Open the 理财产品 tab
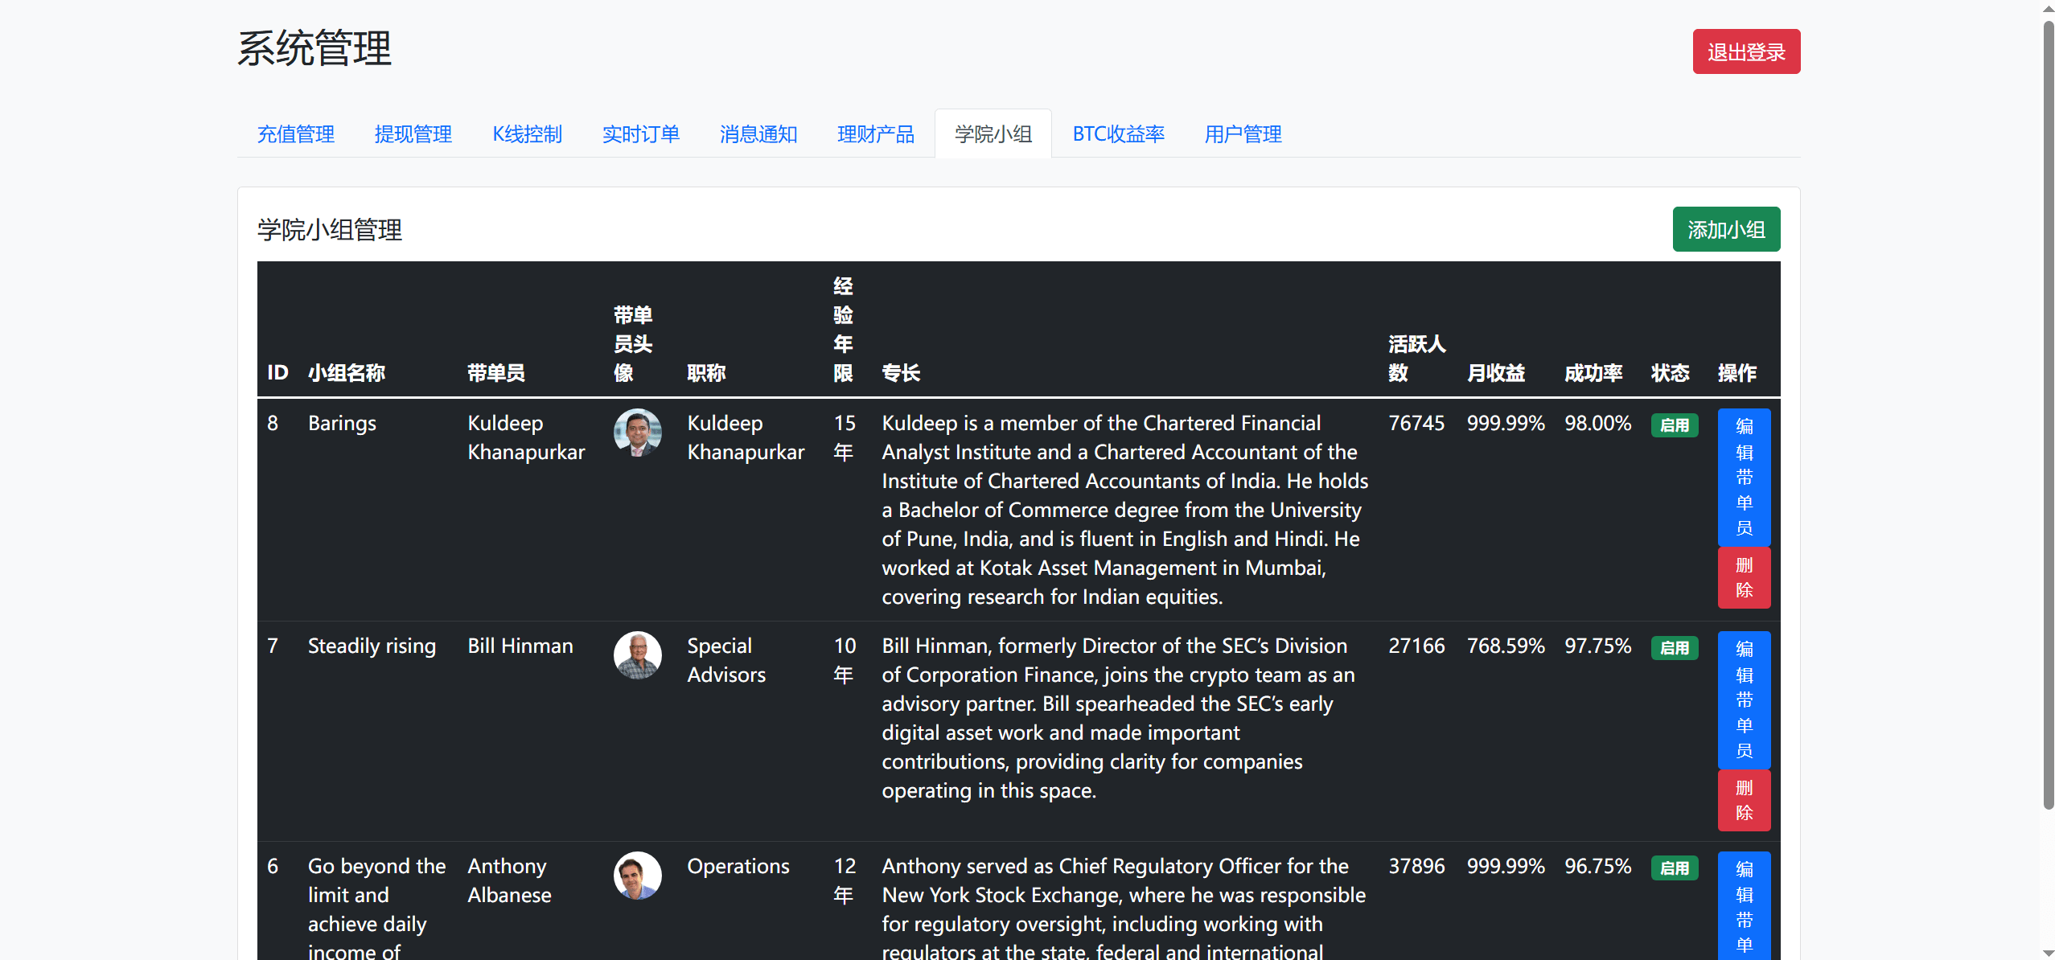The image size is (2055, 960). click(875, 134)
